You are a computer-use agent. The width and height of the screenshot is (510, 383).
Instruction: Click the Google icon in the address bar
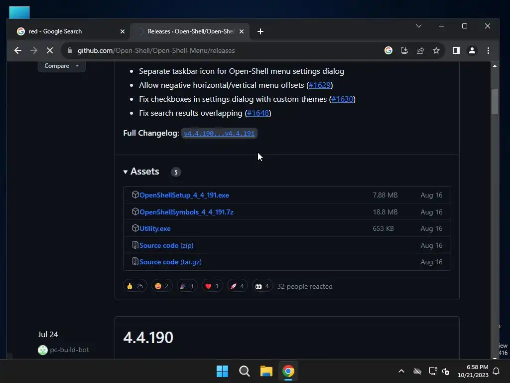(x=388, y=50)
